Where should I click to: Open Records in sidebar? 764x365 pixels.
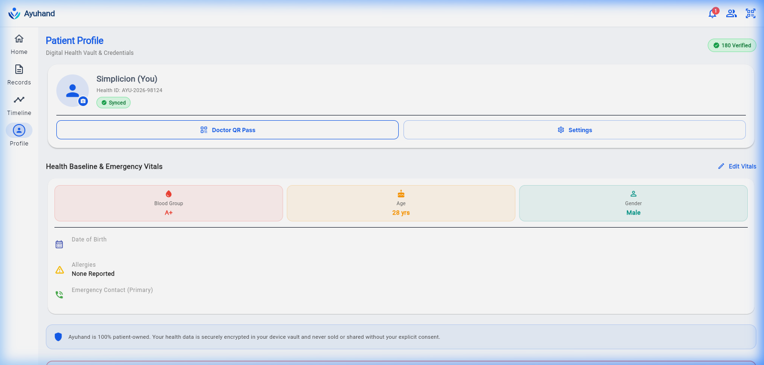[19, 75]
